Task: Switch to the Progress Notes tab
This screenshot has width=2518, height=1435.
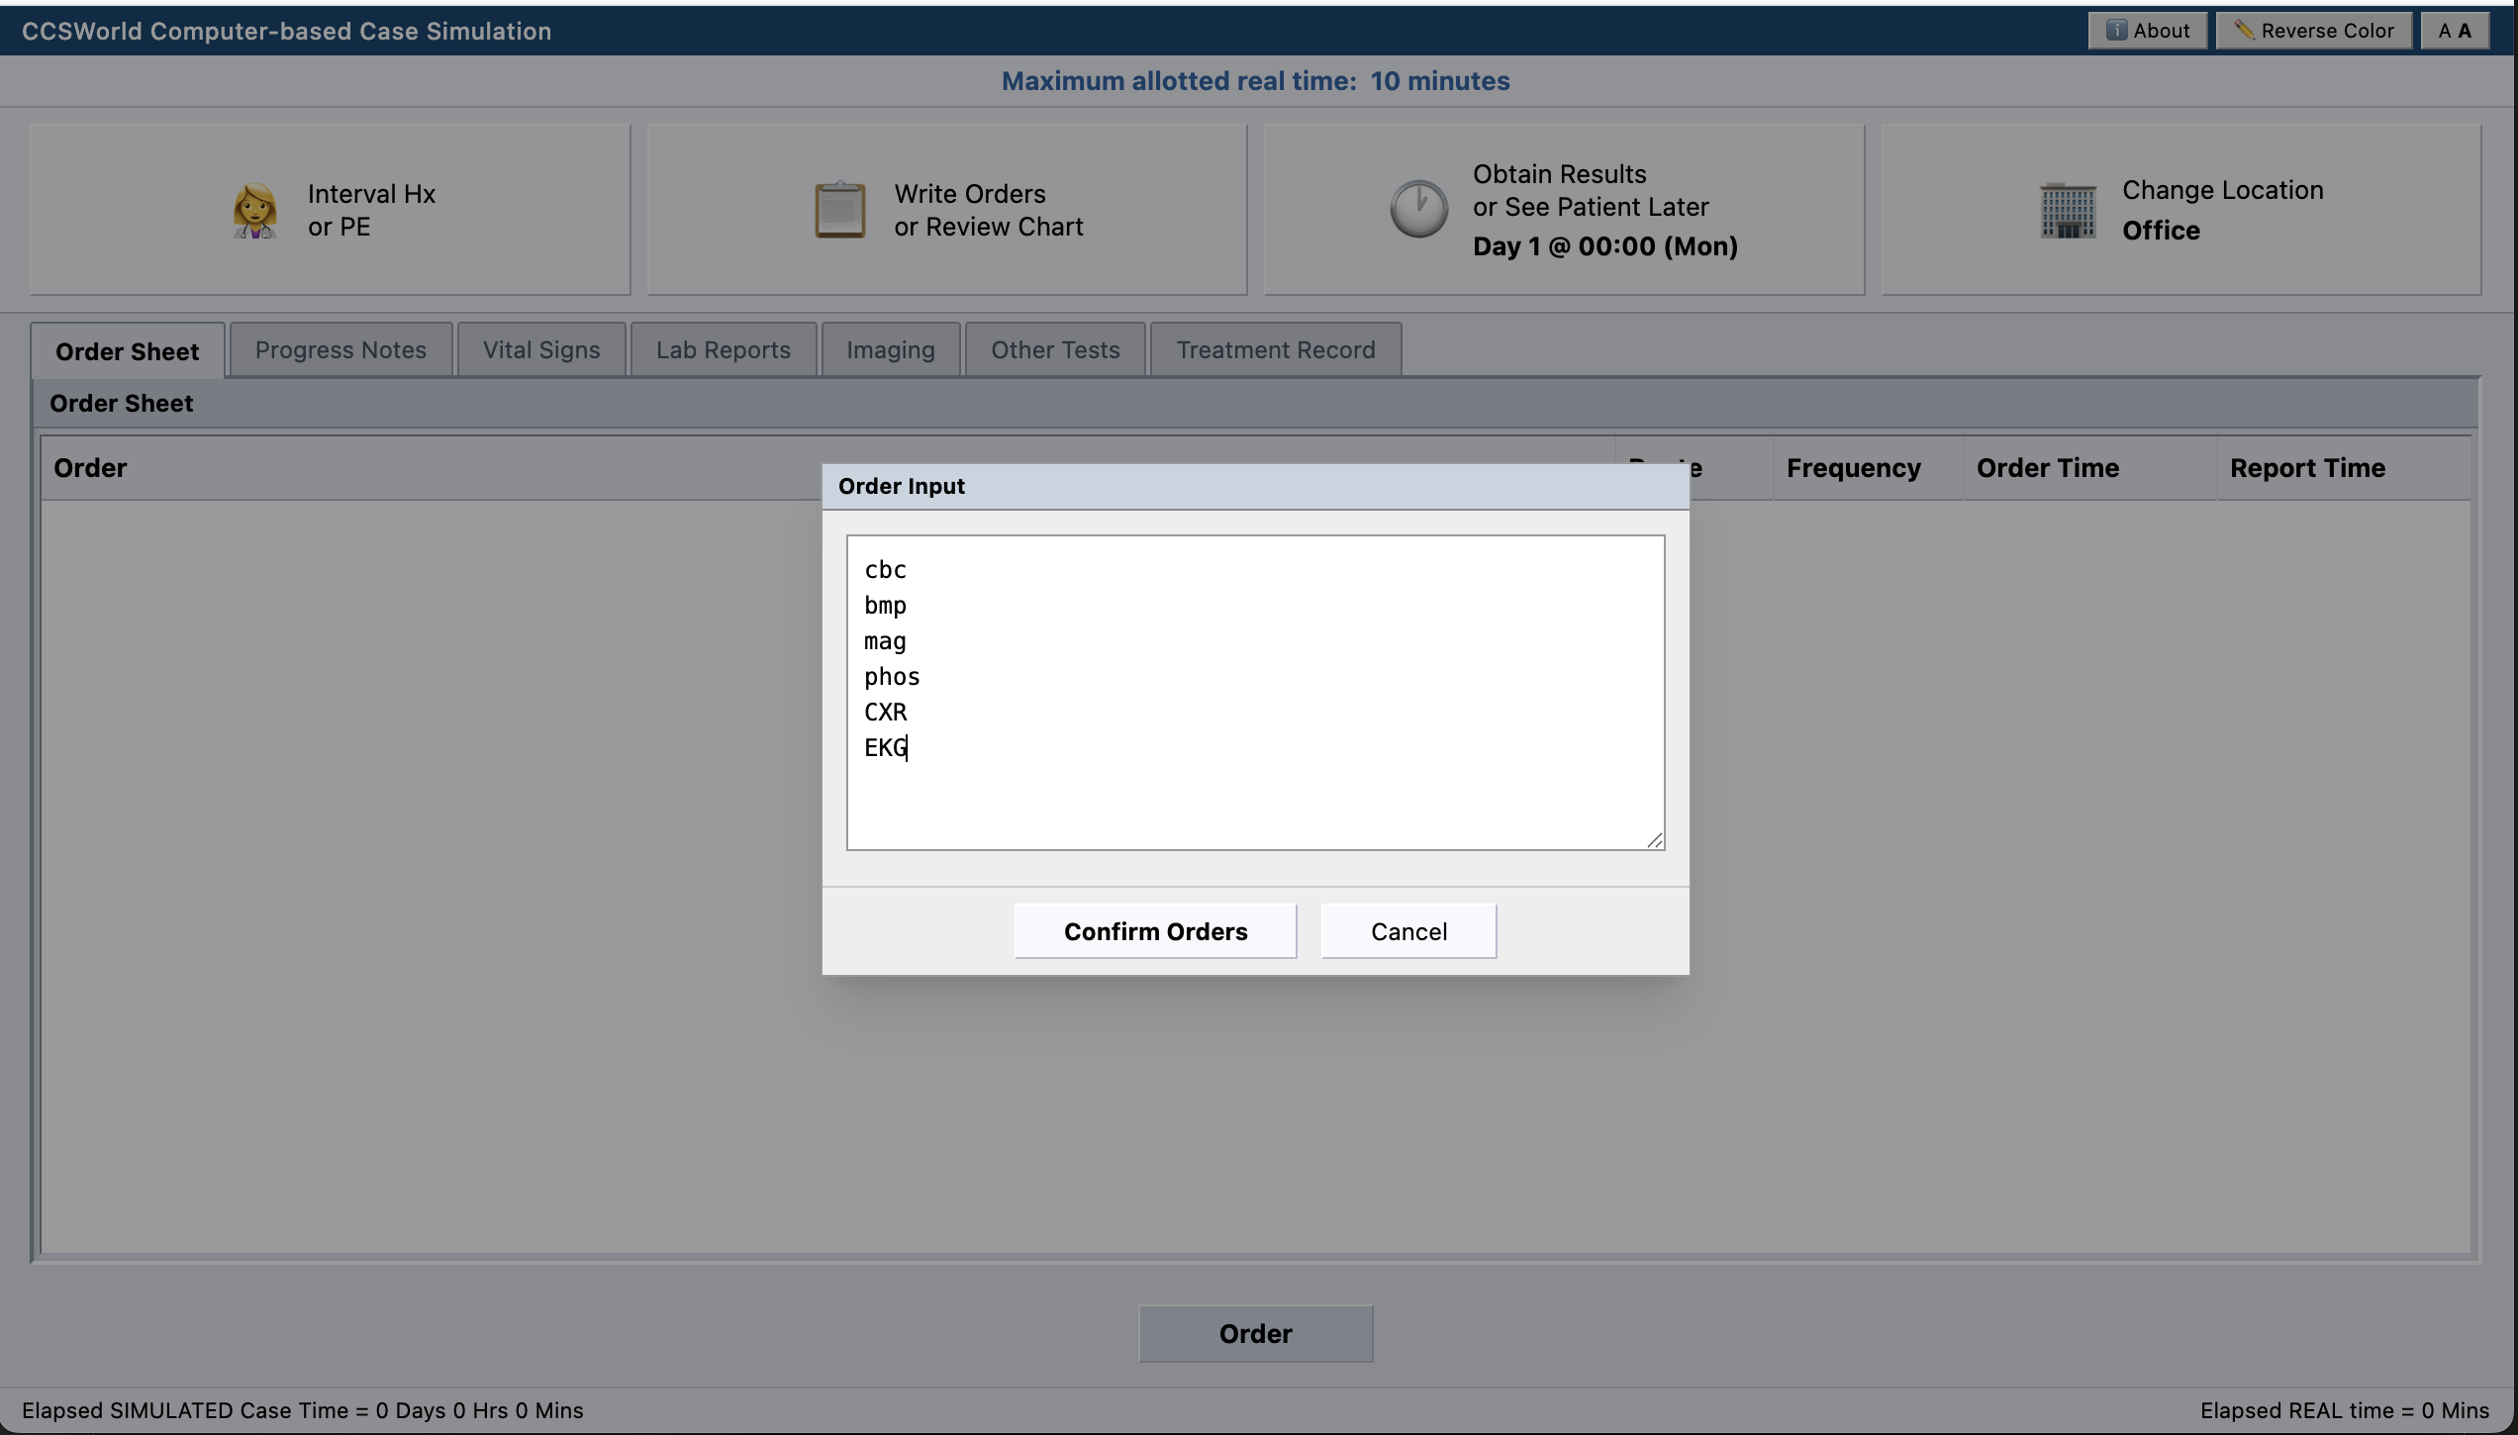Action: 340,349
